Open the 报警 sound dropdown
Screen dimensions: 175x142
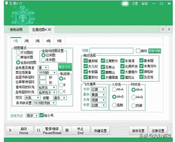[x=60, y=98]
